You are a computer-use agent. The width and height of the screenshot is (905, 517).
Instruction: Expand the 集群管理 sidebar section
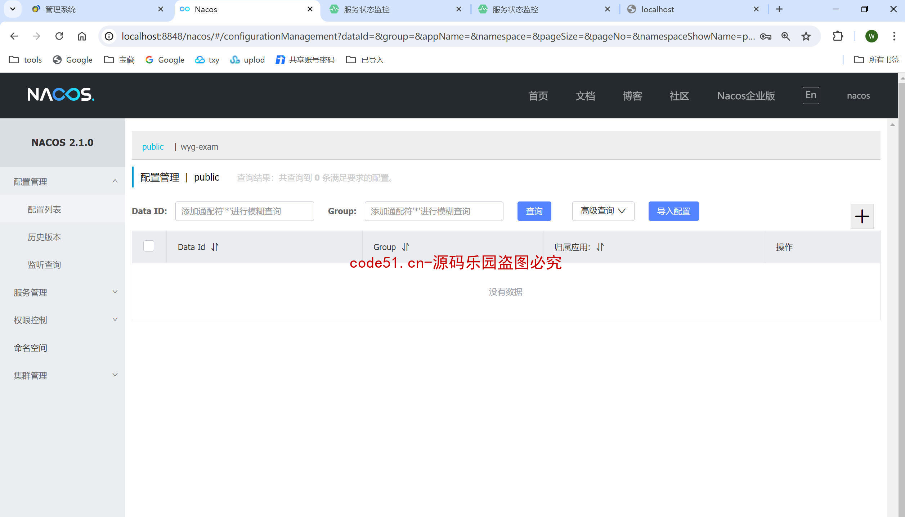[62, 375]
